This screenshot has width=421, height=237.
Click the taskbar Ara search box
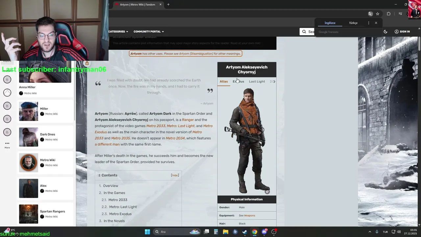coord(178,232)
